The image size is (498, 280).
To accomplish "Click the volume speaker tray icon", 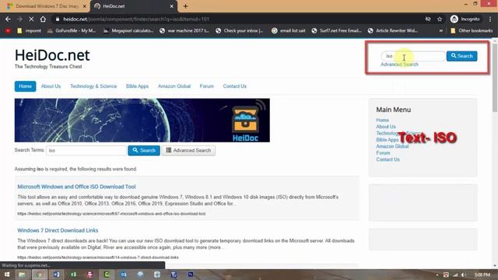I will (464, 275).
